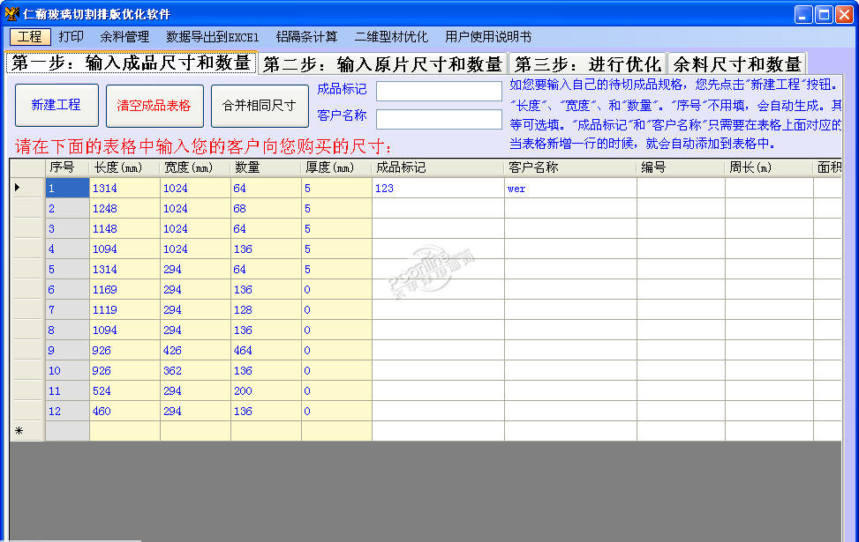Minimize the window

coord(803,14)
